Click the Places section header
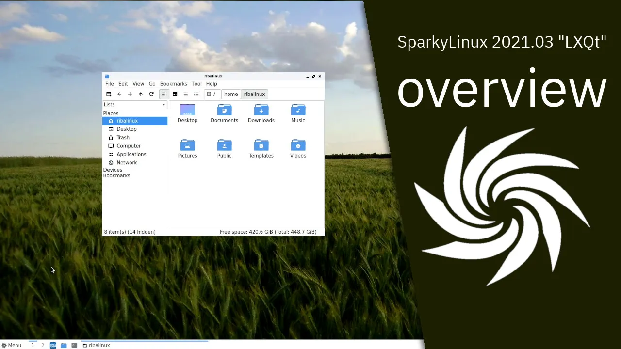The width and height of the screenshot is (621, 349). [x=111, y=113]
